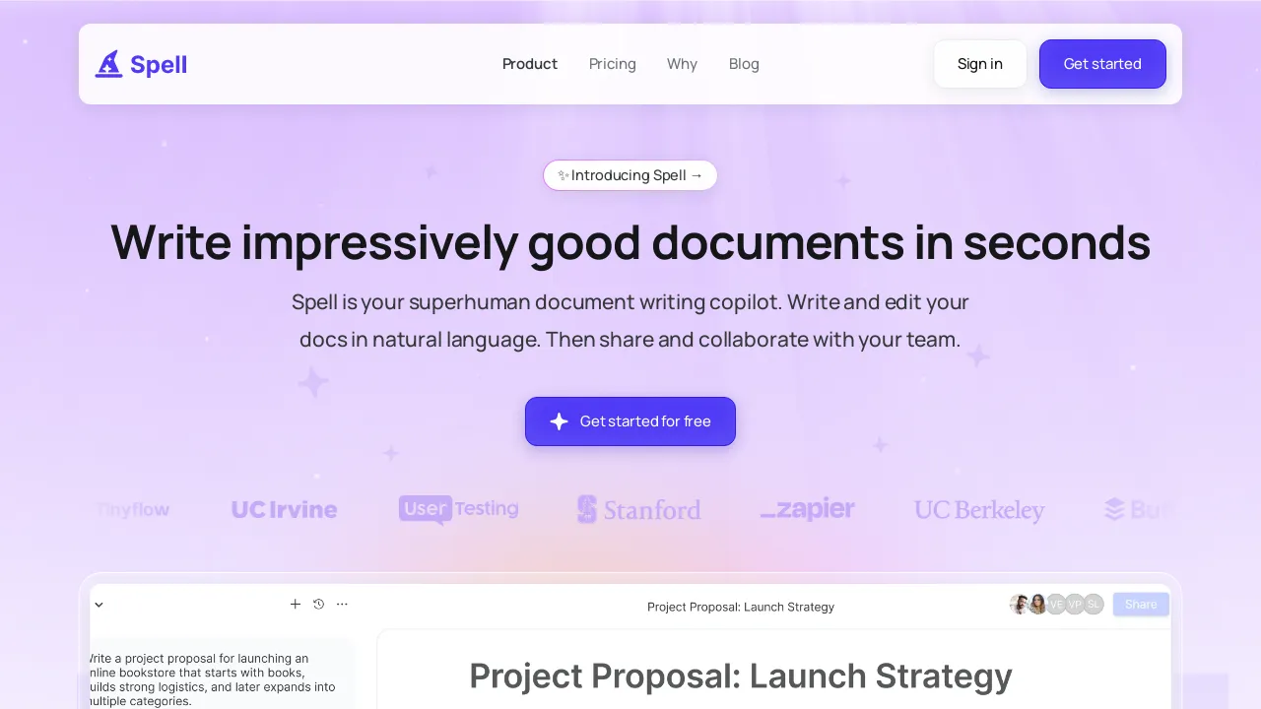Screen dimensions: 1261x709
Task: Click the faded Tinyflow logo
Action: [133, 509]
